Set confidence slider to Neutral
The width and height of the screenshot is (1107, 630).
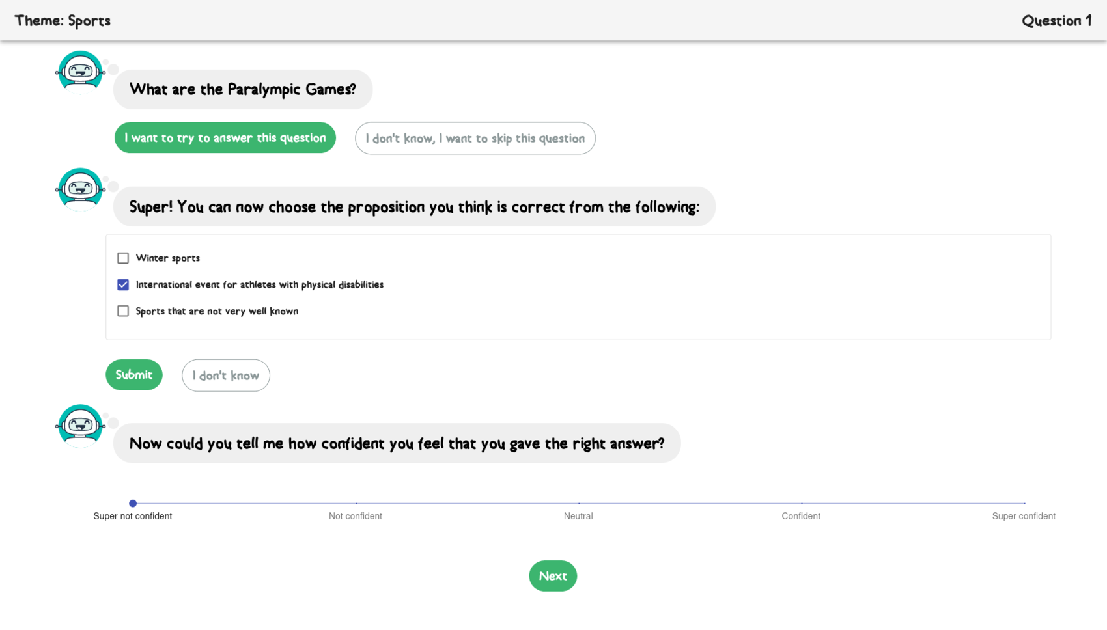pyautogui.click(x=578, y=503)
